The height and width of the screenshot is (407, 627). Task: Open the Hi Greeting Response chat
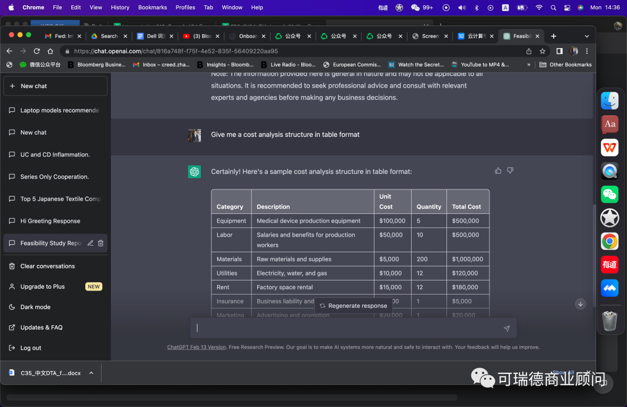click(x=55, y=221)
